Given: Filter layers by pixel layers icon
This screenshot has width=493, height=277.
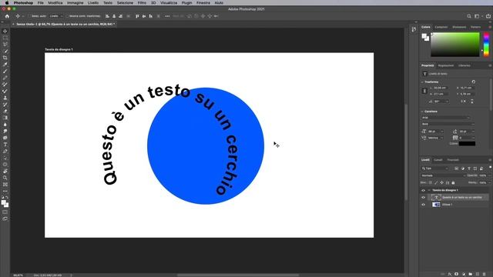Looking at the screenshot, I should 457,169.
